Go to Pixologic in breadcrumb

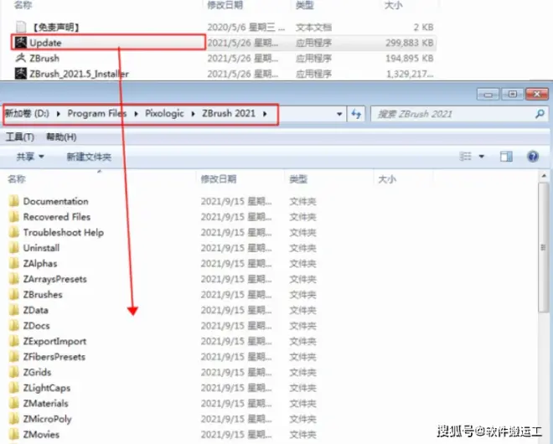(x=164, y=114)
